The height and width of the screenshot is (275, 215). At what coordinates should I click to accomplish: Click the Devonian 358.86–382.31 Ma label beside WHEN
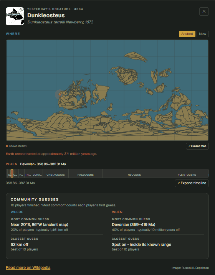click(x=43, y=164)
